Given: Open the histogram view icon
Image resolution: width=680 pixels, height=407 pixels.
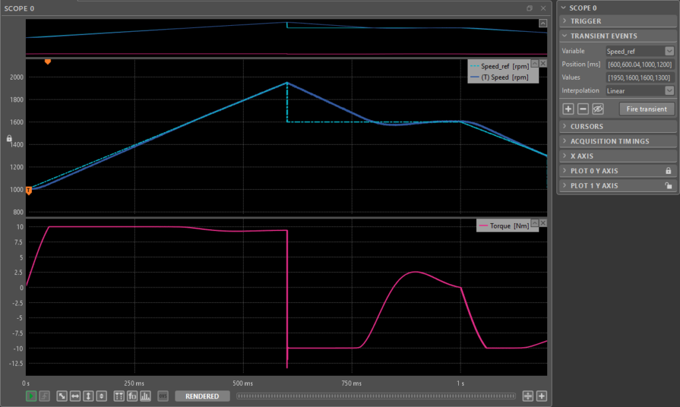Looking at the screenshot, I should (x=145, y=396).
